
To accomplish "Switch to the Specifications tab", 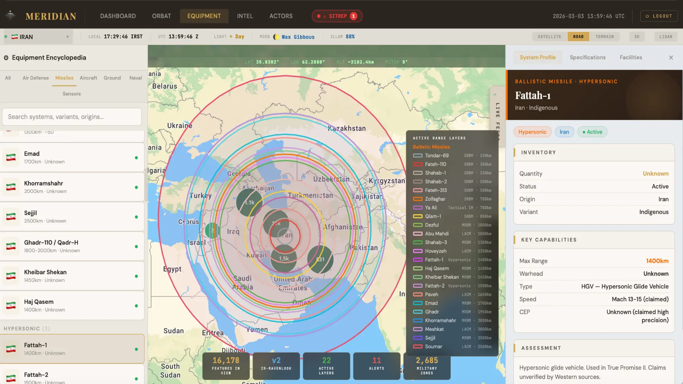I will pos(587,58).
